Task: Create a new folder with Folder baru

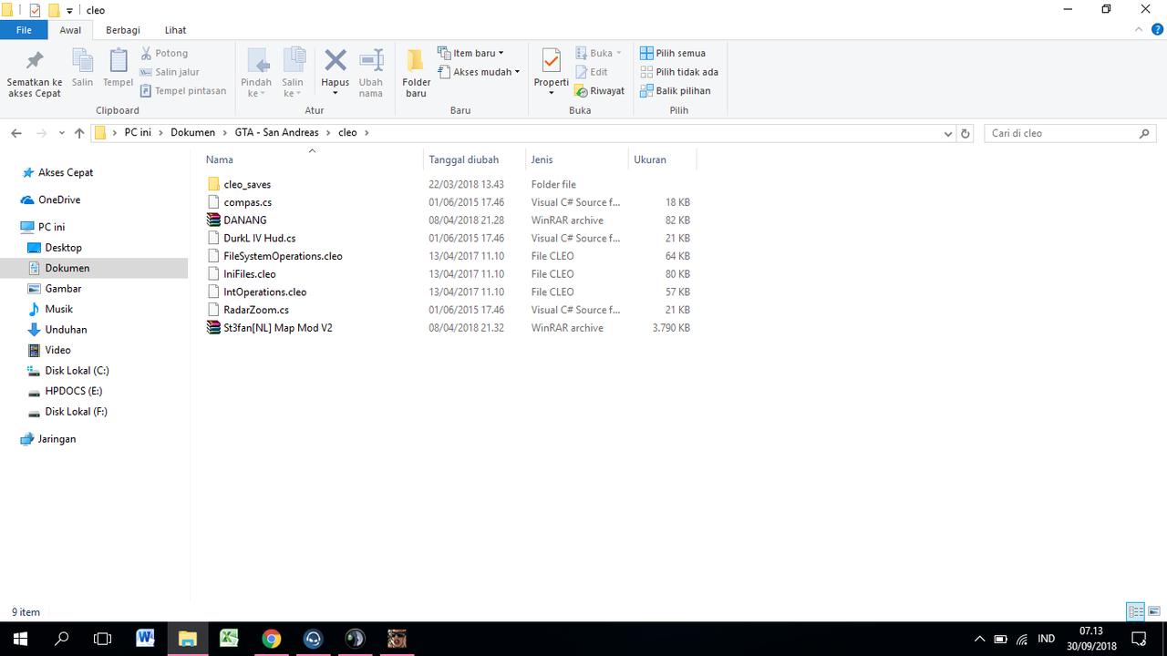Action: [x=417, y=72]
